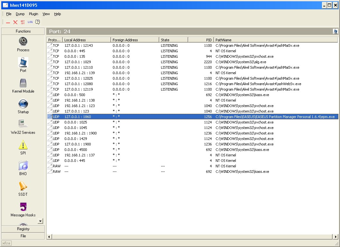Viewport: 340px width, 247px height.
Task: Click the app icon in the title bar
Action: pyautogui.click(x=5, y=5)
